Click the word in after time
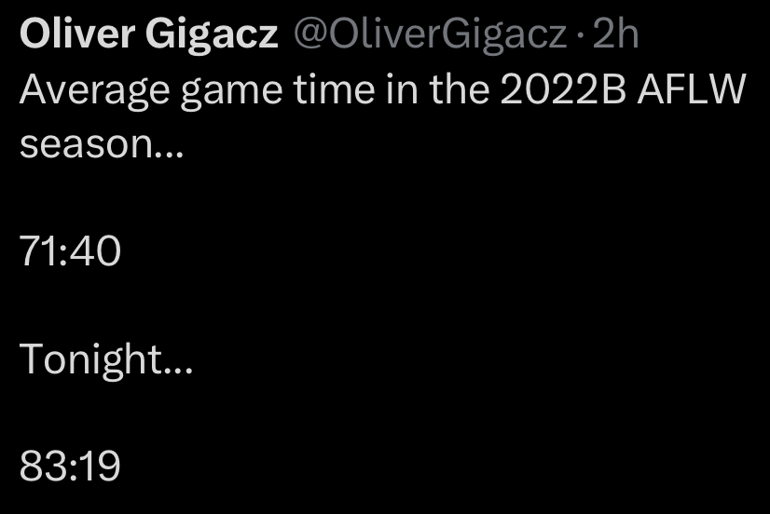 402,89
